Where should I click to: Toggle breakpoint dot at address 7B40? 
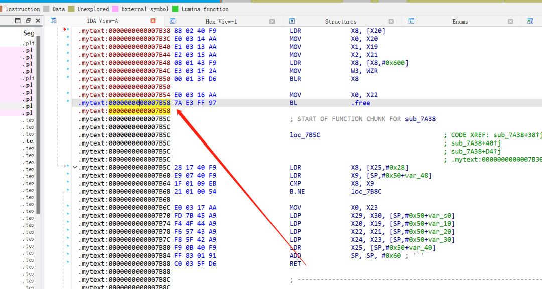tap(68, 45)
